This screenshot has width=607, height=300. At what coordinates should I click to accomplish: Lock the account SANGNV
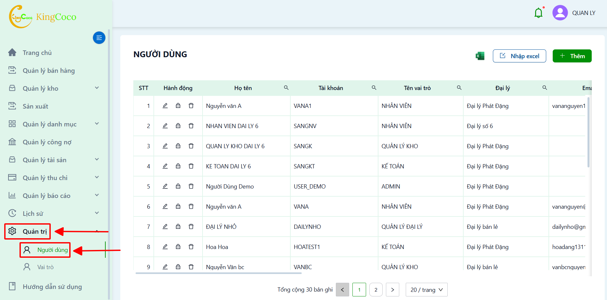178,126
